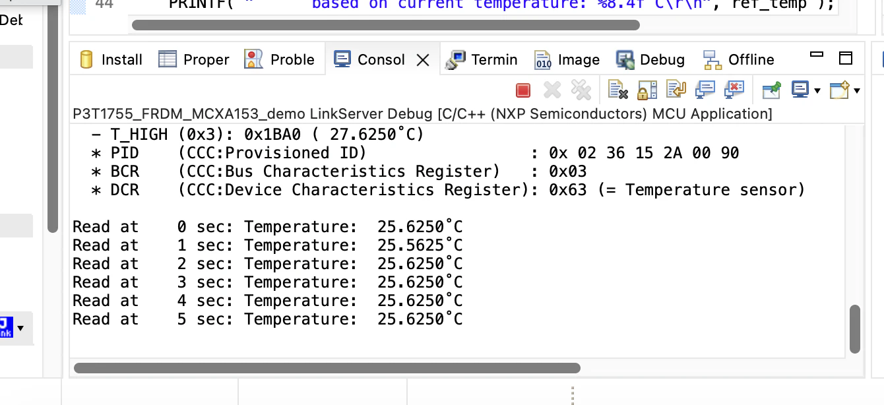Click line 'Read at 3 sec' output
The width and height of the screenshot is (884, 405).
click(268, 282)
